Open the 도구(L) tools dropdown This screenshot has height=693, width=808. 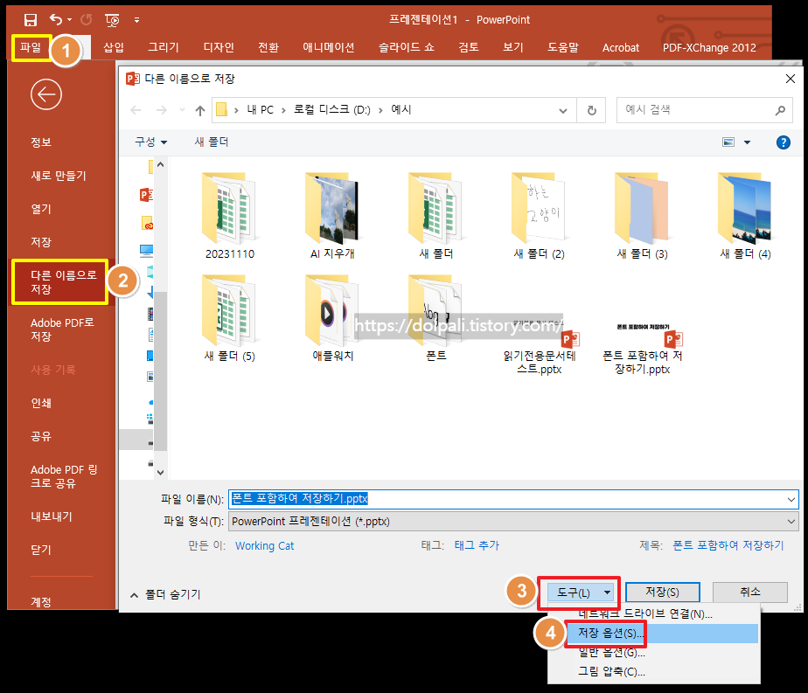(x=579, y=593)
